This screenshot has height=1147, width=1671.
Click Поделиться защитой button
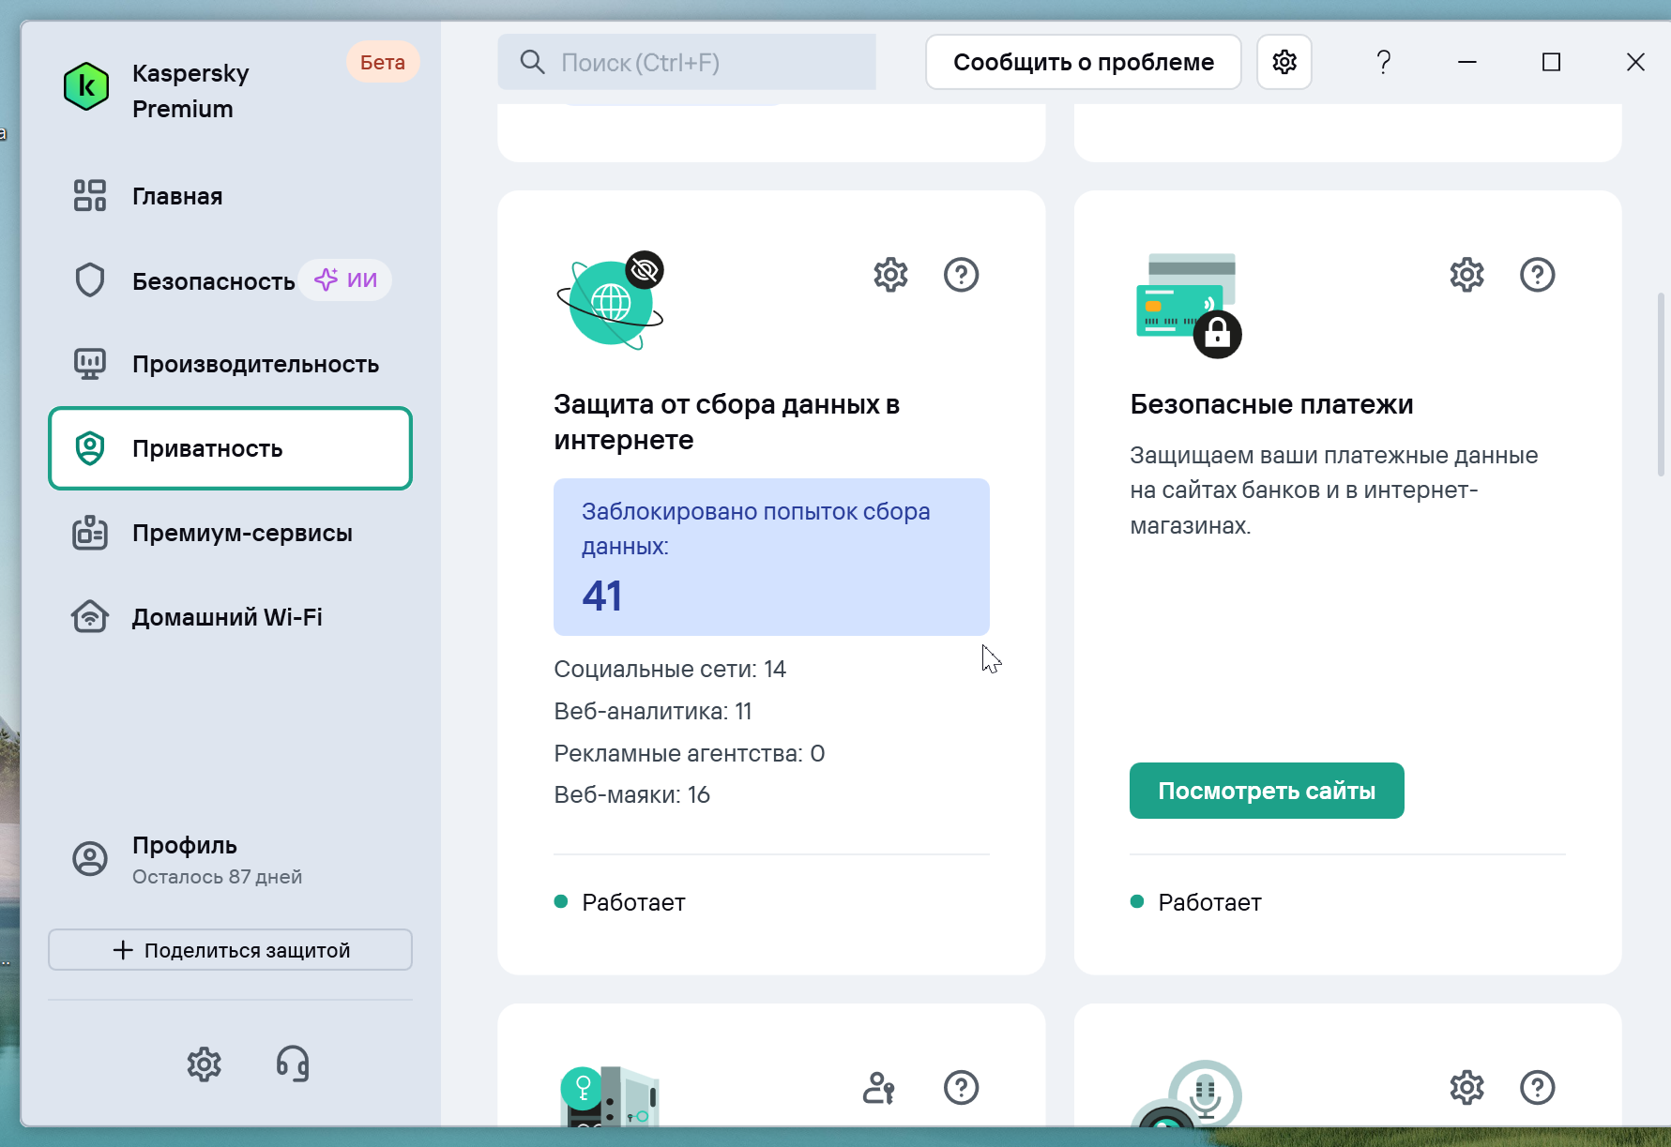click(230, 950)
